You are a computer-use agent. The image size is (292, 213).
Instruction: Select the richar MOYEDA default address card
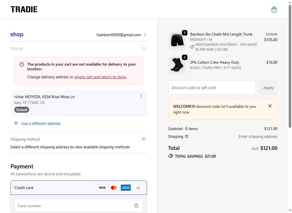pyautogui.click(x=79, y=103)
